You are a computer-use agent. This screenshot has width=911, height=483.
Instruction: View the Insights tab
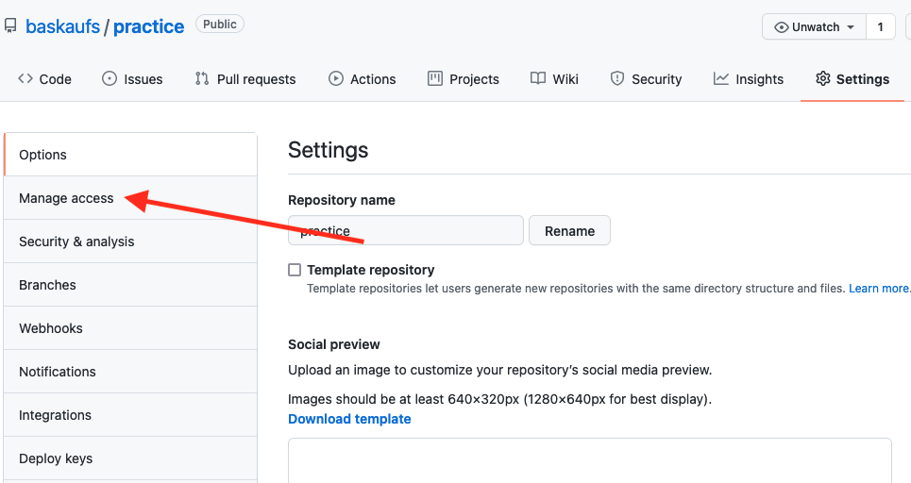coord(749,79)
